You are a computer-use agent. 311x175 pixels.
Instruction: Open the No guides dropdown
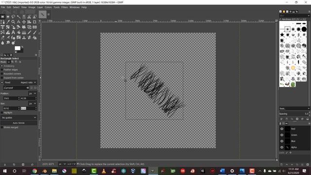pos(18,118)
